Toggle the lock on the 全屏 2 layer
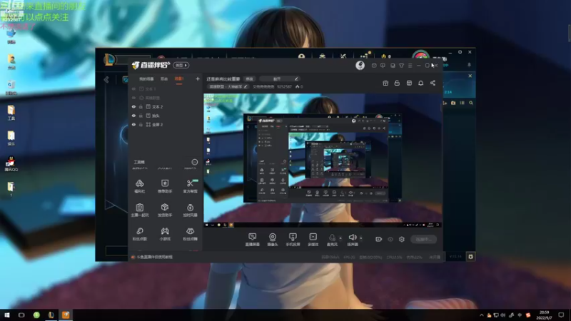 [x=141, y=124]
